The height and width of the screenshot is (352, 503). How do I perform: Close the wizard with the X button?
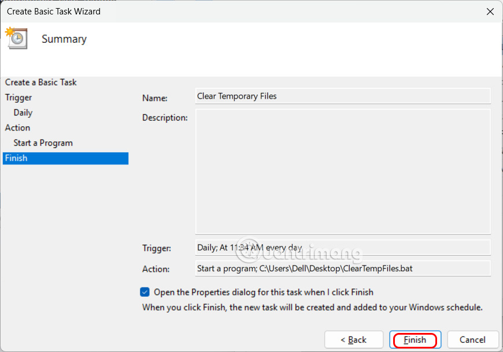[x=490, y=12]
